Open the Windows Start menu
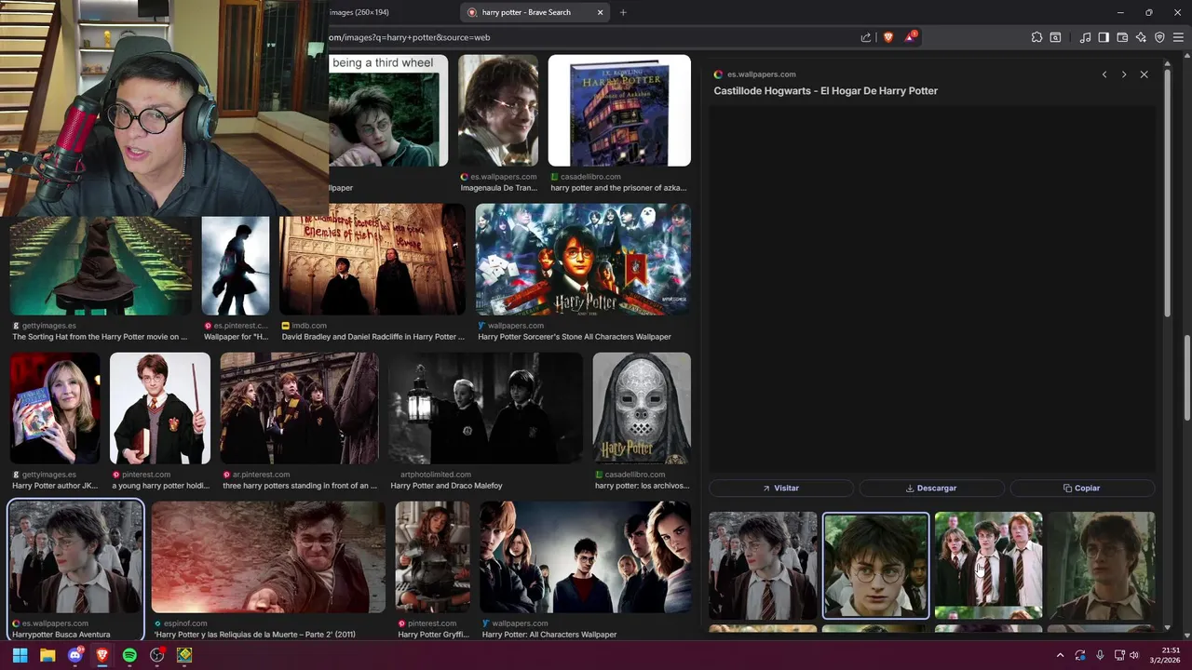This screenshot has width=1192, height=670. click(x=20, y=655)
